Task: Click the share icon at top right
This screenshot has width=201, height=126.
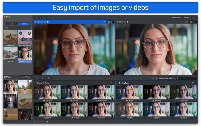Action: pyautogui.click(x=194, y=17)
